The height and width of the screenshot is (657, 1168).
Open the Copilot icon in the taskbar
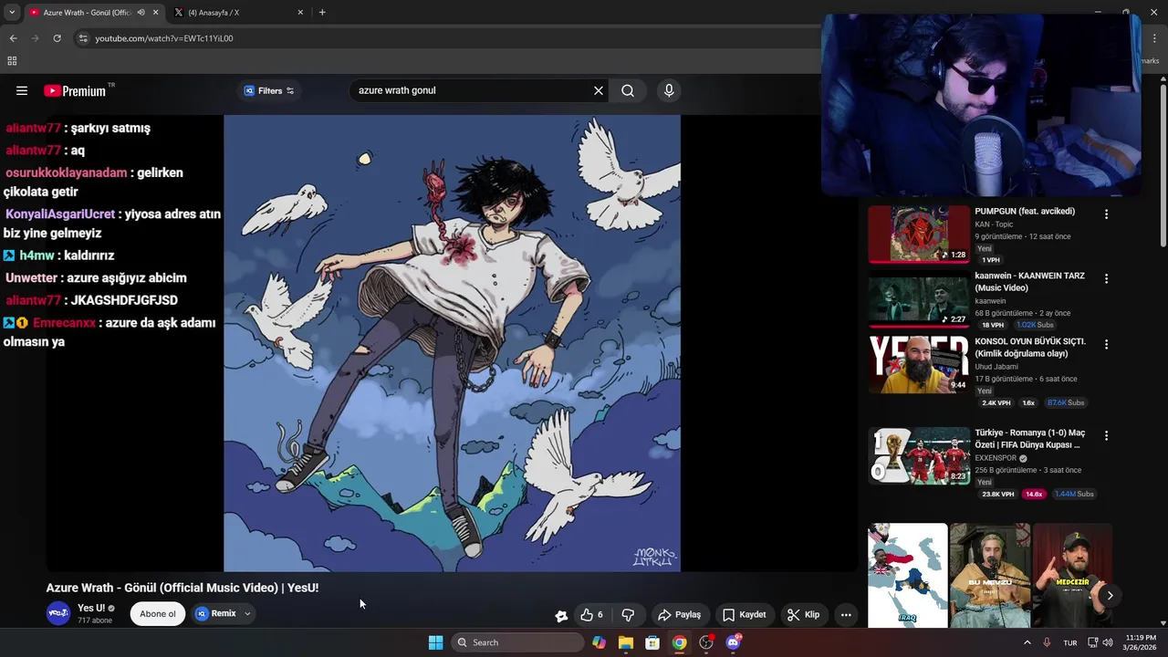click(599, 642)
